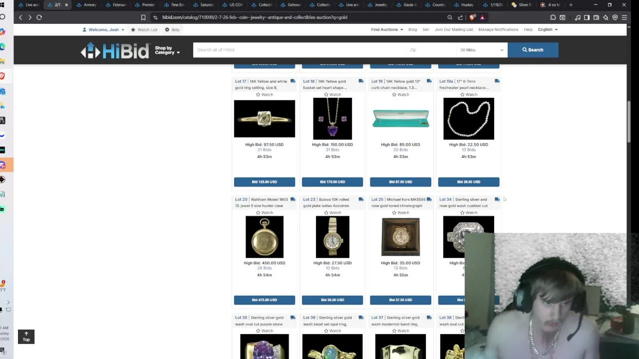This screenshot has height=359, width=639.
Task: Open Lot 17 gold ring thumbnail
Action: pos(265,119)
